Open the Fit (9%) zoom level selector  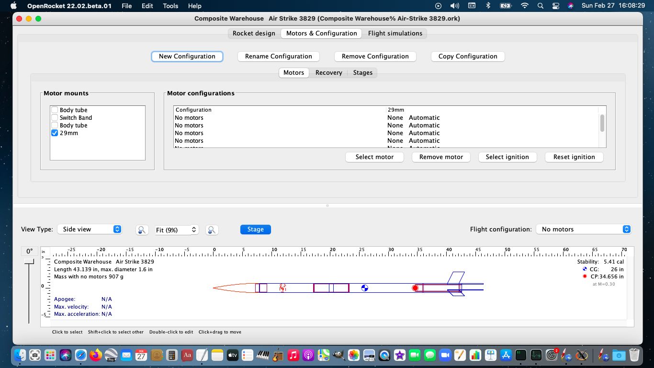[176, 230]
